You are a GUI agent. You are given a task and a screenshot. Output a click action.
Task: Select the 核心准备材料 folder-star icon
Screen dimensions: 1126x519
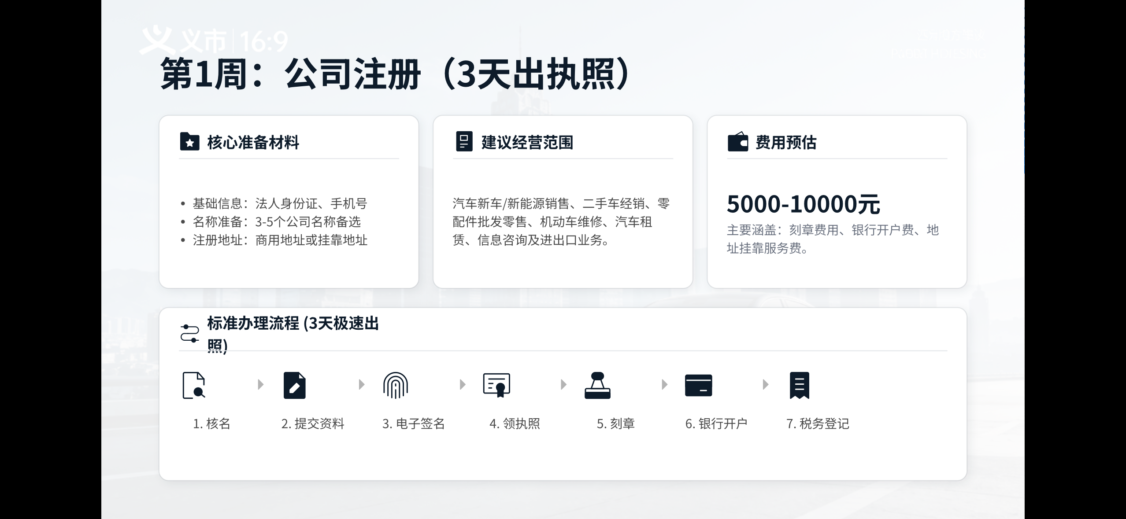[189, 142]
